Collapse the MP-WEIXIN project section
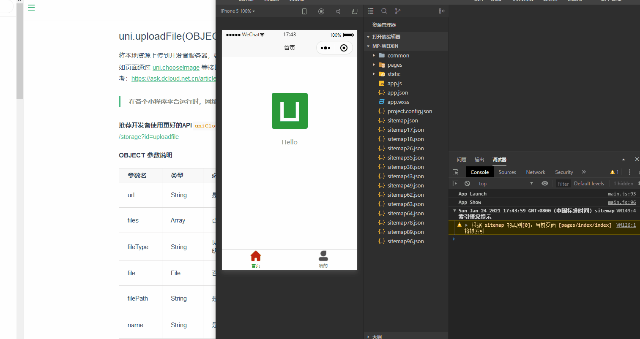640x339 pixels. click(406, 46)
